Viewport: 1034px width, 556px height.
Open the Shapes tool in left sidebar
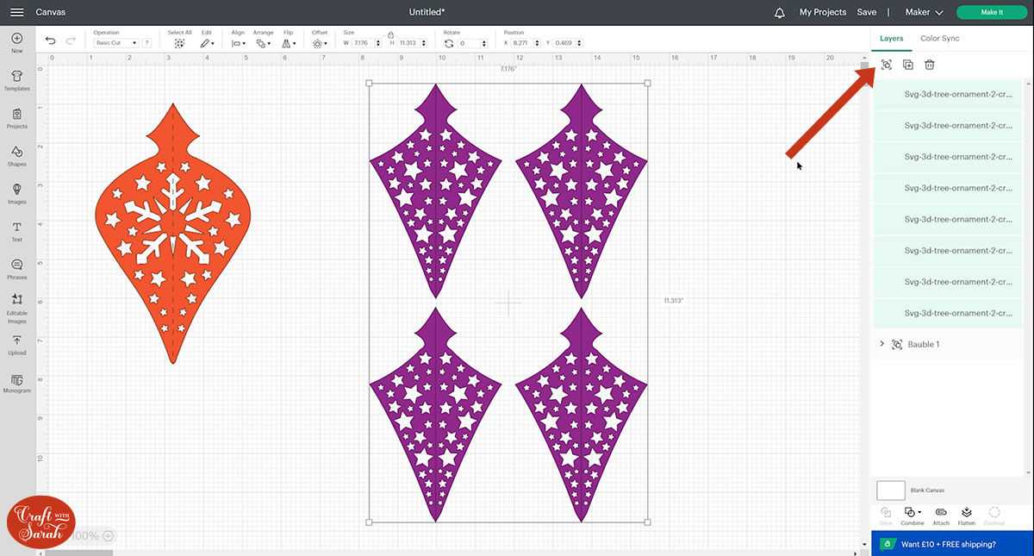(16, 155)
